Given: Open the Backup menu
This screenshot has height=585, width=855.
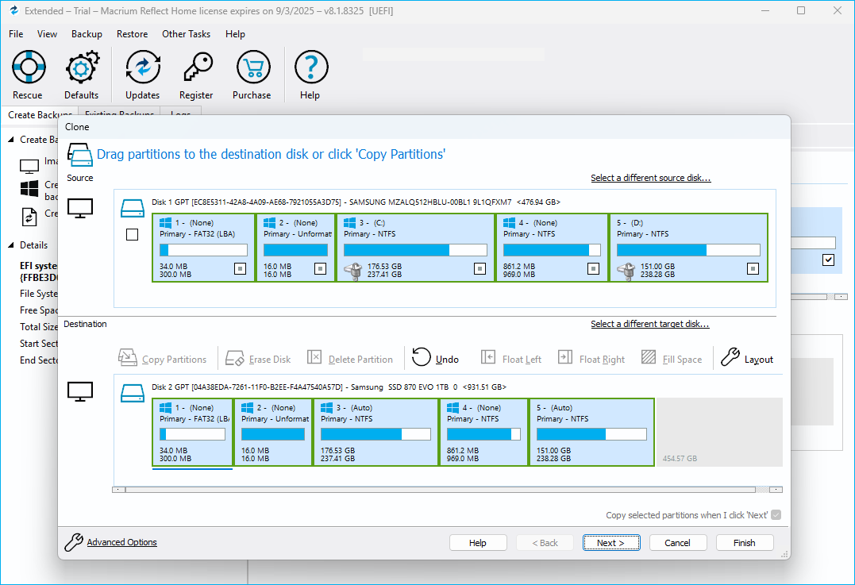Looking at the screenshot, I should 87,34.
